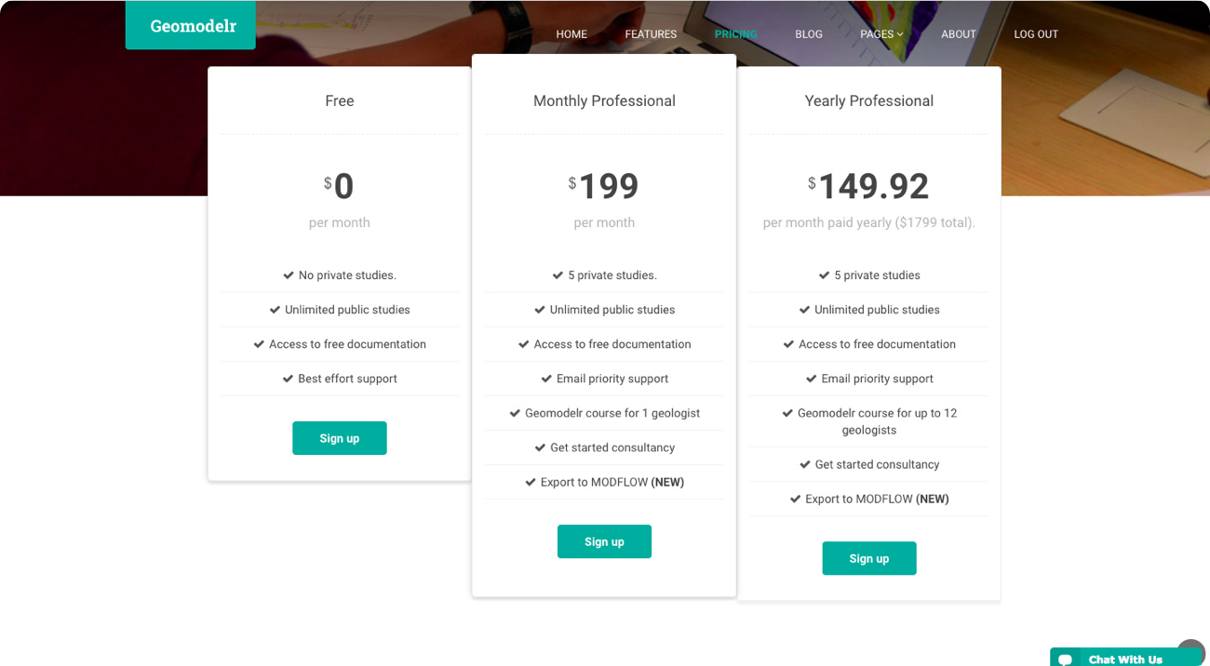
Task: Click the Geomodelr logo
Action: [x=193, y=26]
